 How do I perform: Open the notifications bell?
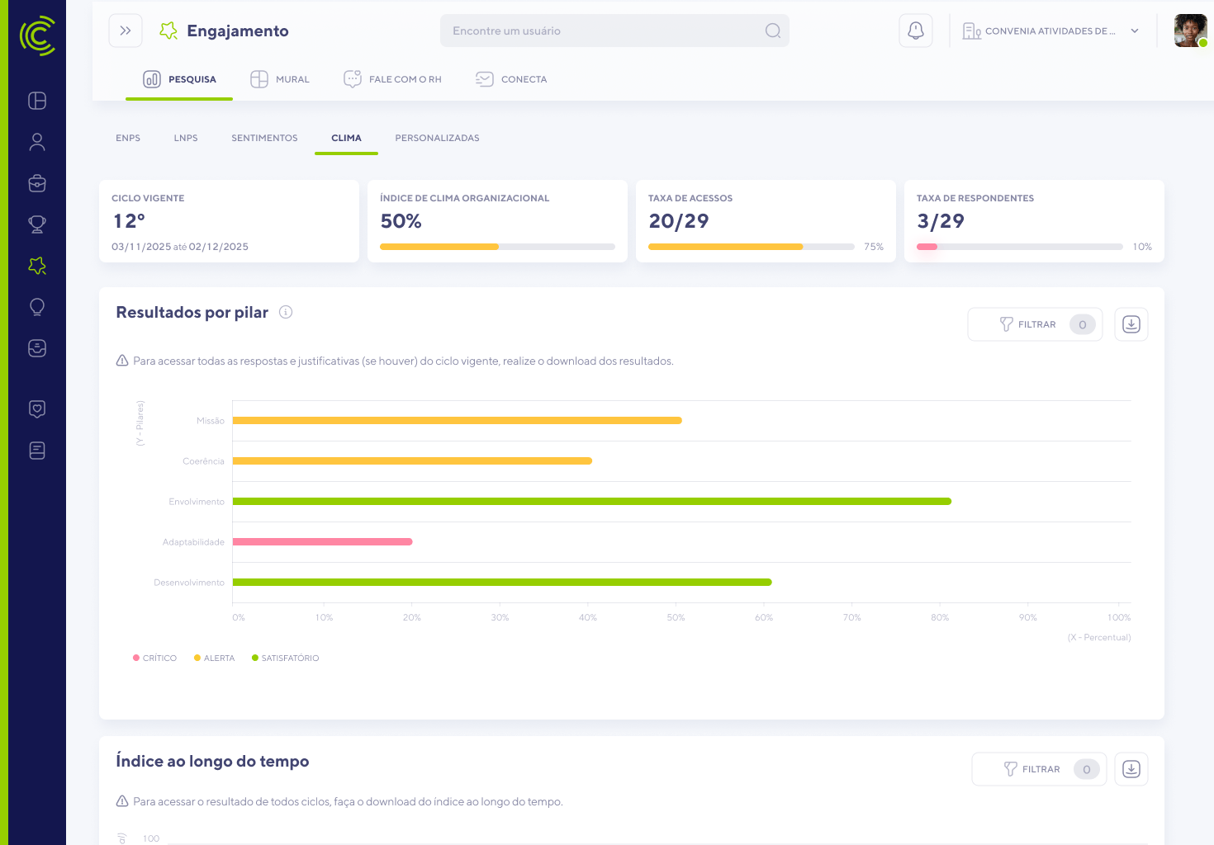[x=915, y=31]
